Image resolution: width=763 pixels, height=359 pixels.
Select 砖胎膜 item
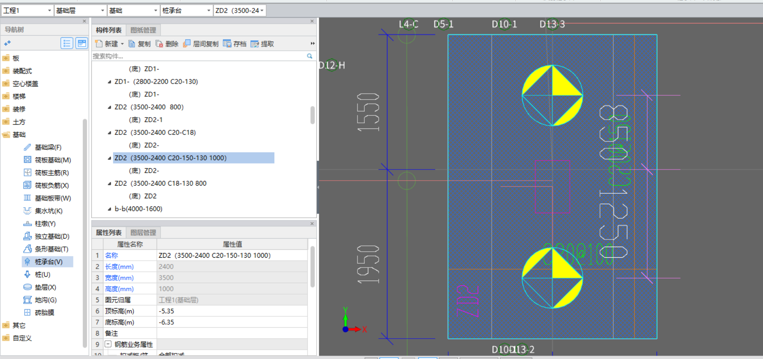click(x=44, y=312)
